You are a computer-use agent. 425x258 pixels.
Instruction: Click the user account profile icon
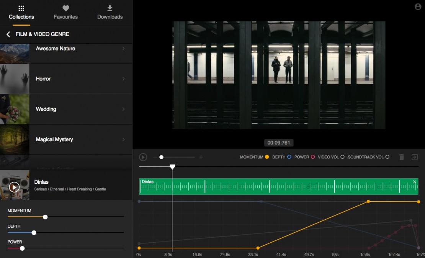[x=418, y=7]
